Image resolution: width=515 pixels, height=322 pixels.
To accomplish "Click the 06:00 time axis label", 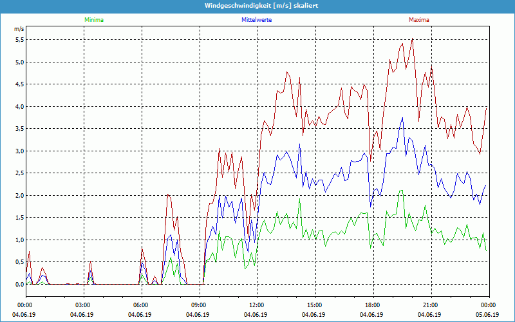I will coord(141,305).
